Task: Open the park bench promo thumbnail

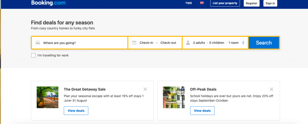Action: [48, 97]
